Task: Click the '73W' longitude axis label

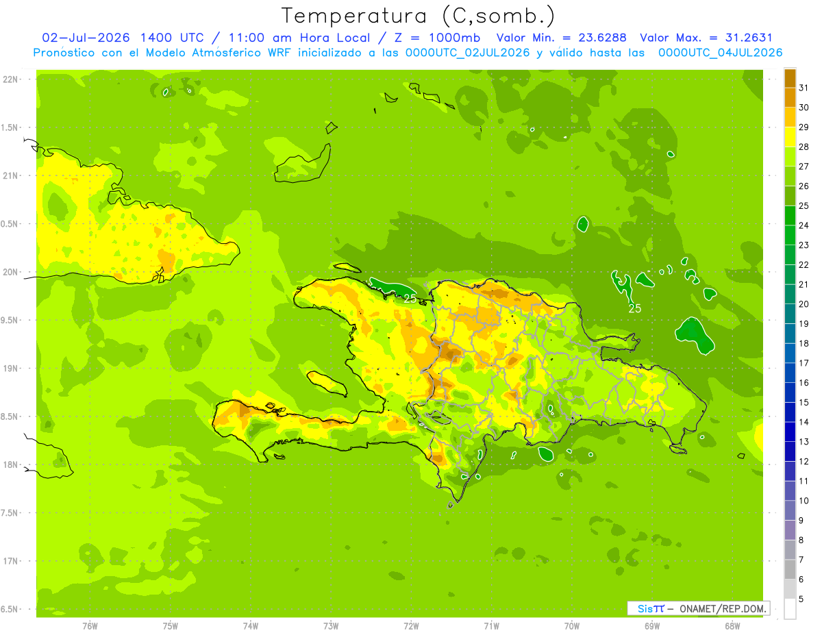Action: 331,625
